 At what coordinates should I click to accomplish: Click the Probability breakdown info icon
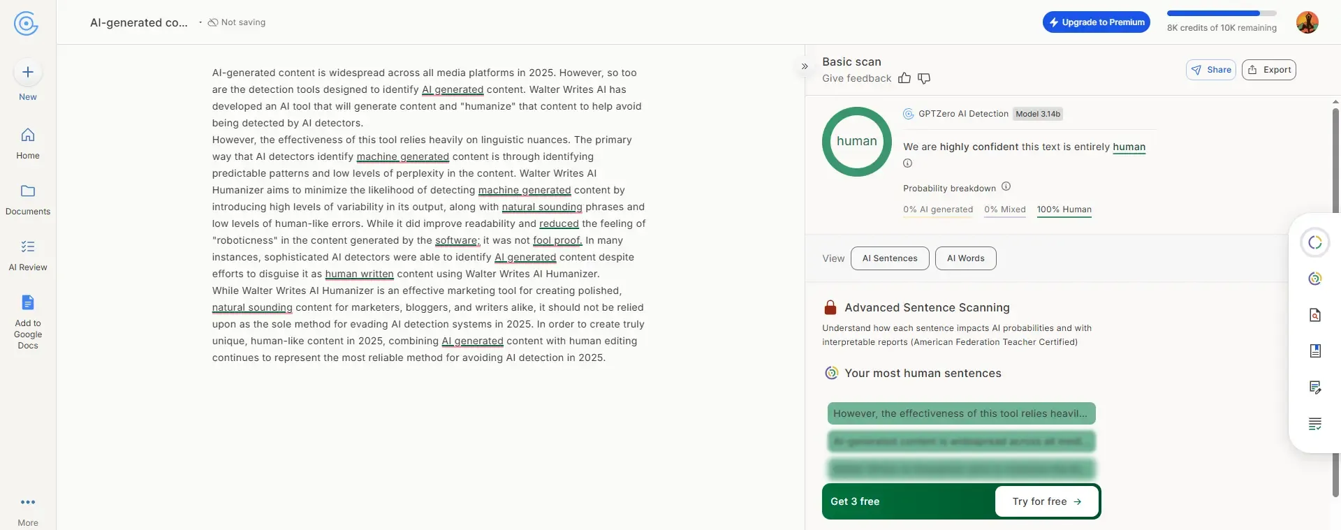(x=1006, y=186)
